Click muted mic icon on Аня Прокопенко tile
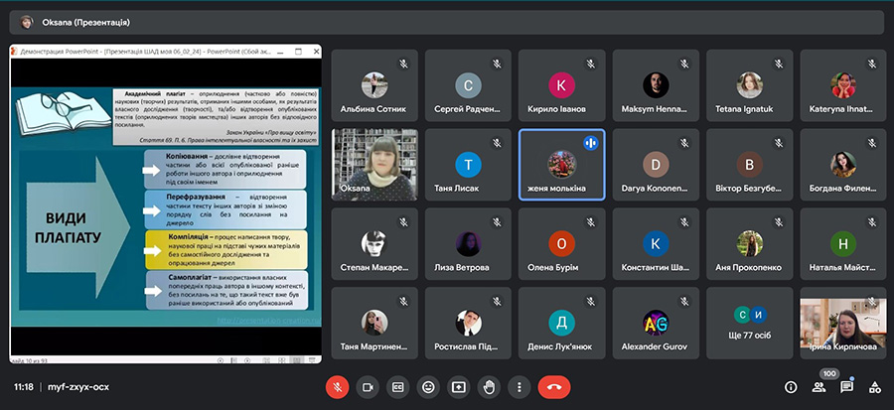Viewport: 894px width, 410px height. coord(779,222)
